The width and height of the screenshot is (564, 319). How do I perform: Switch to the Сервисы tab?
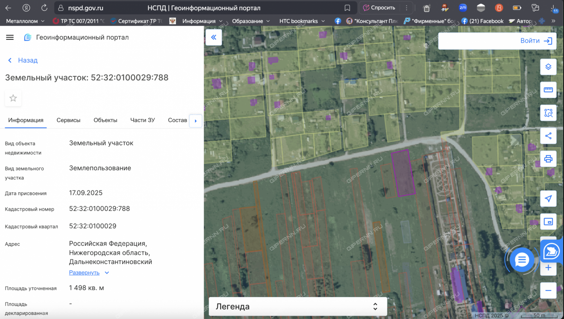68,120
